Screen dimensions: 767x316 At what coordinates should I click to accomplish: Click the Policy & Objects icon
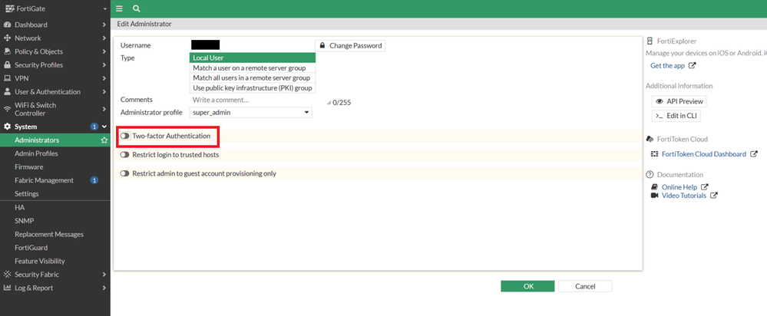(8, 51)
